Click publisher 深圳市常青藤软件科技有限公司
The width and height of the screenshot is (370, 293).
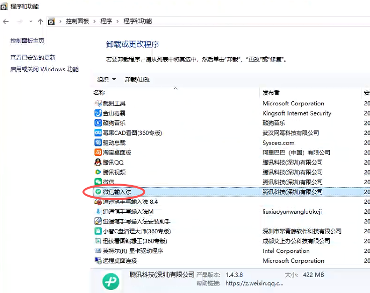click(x=302, y=231)
